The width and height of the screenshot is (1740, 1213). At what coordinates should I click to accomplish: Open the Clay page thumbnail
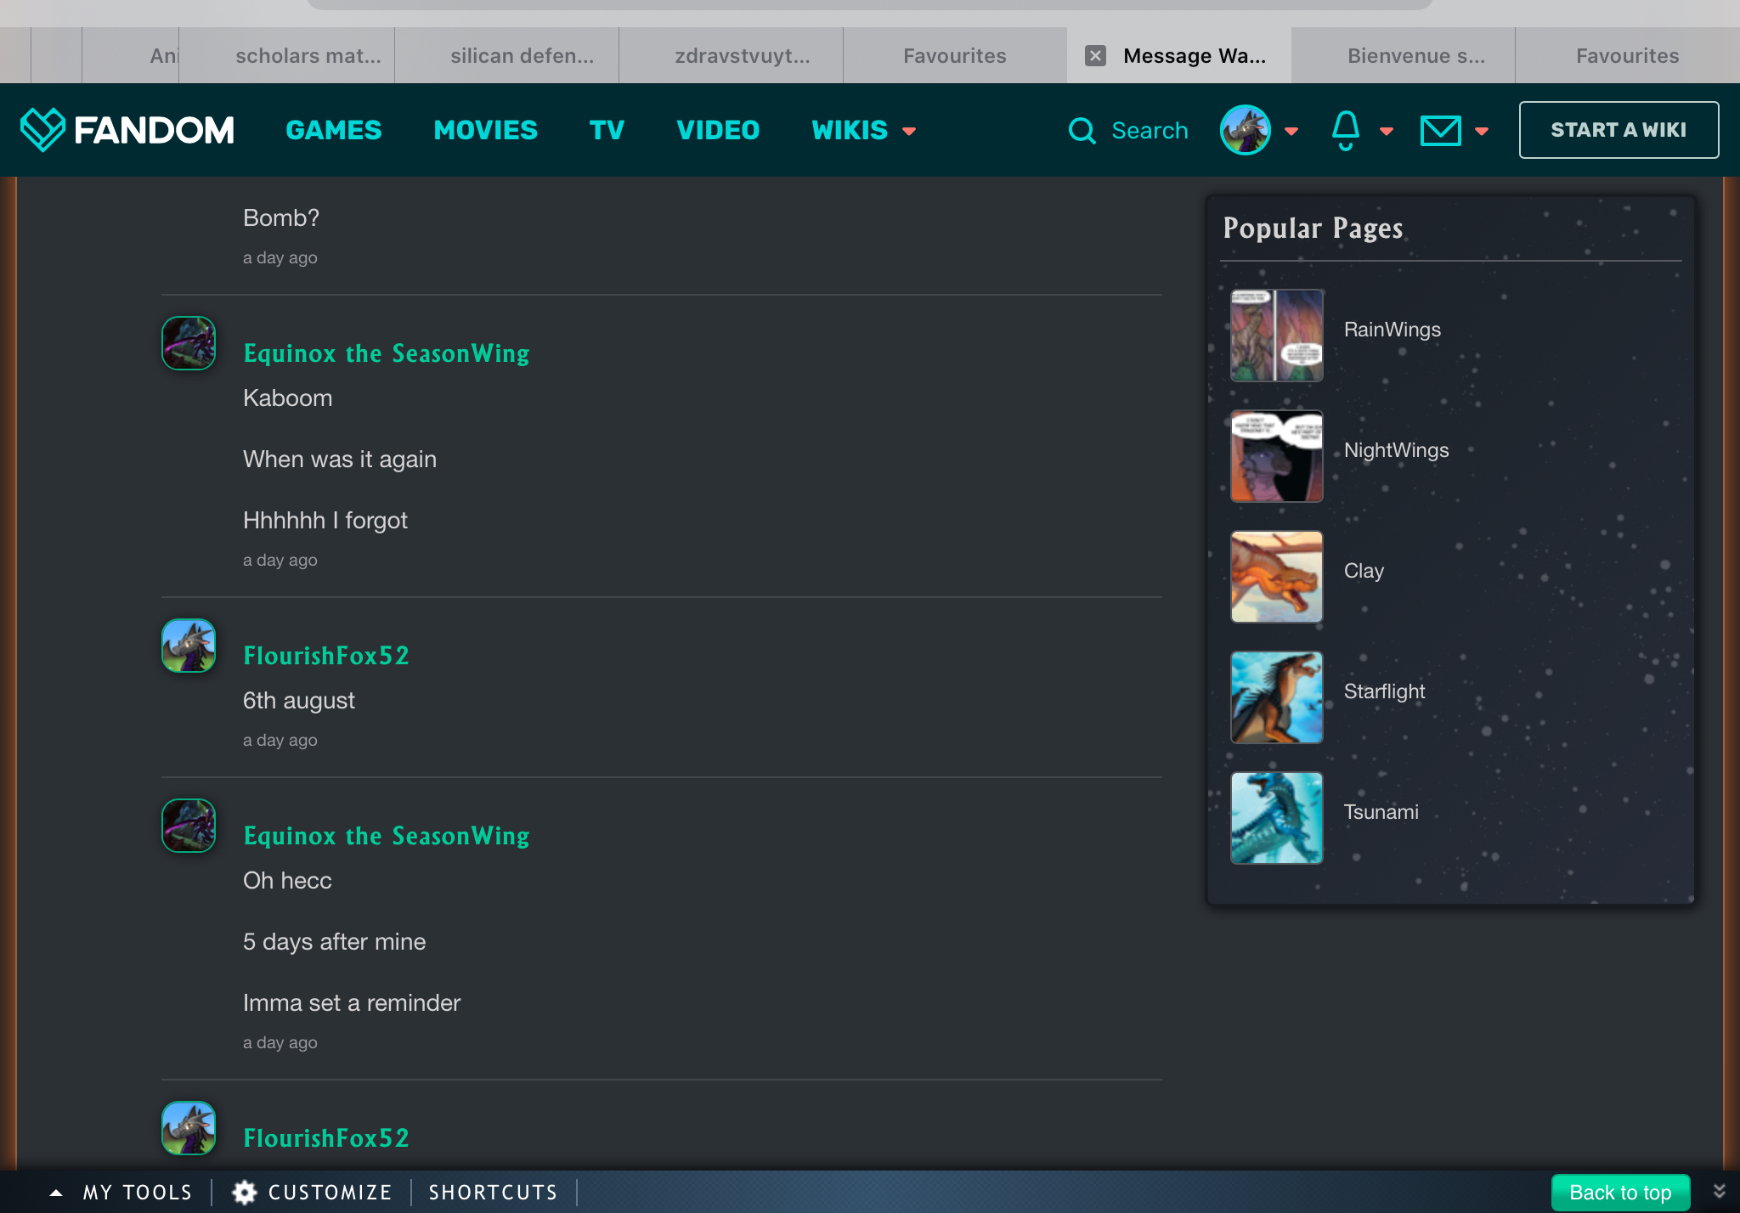1276,577
